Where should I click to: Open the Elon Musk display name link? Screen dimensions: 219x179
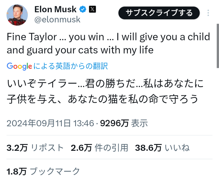pyautogui.click(x=55, y=10)
